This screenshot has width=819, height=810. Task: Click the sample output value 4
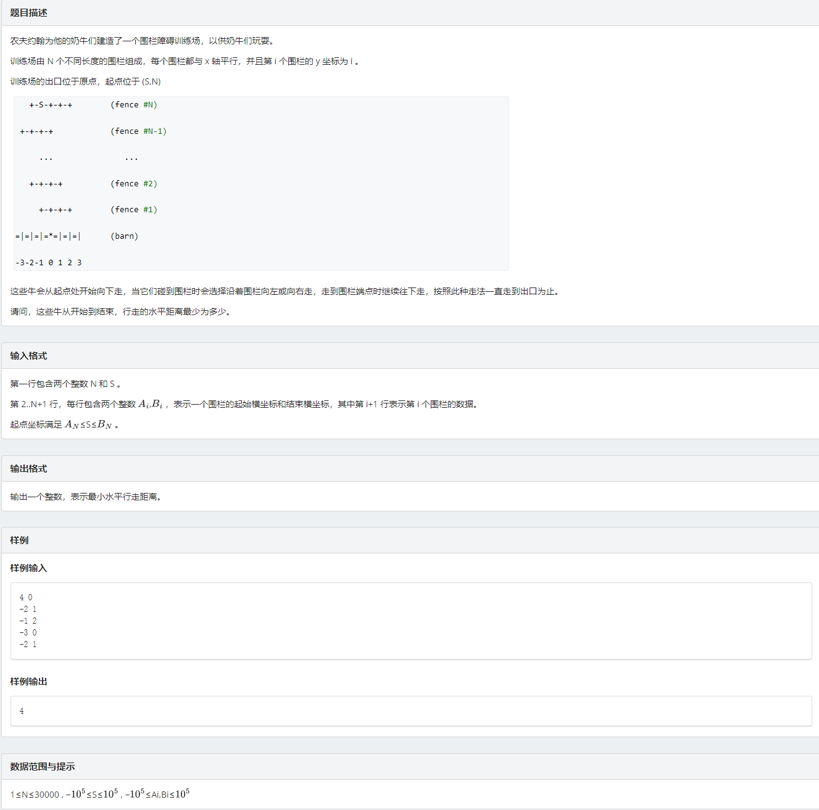[22, 711]
